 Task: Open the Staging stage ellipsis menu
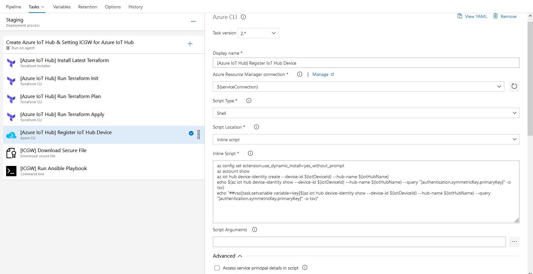pyautogui.click(x=193, y=22)
